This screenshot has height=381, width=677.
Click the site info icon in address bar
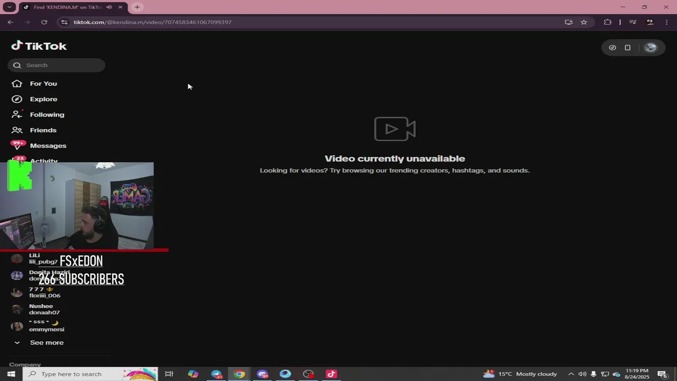click(64, 22)
